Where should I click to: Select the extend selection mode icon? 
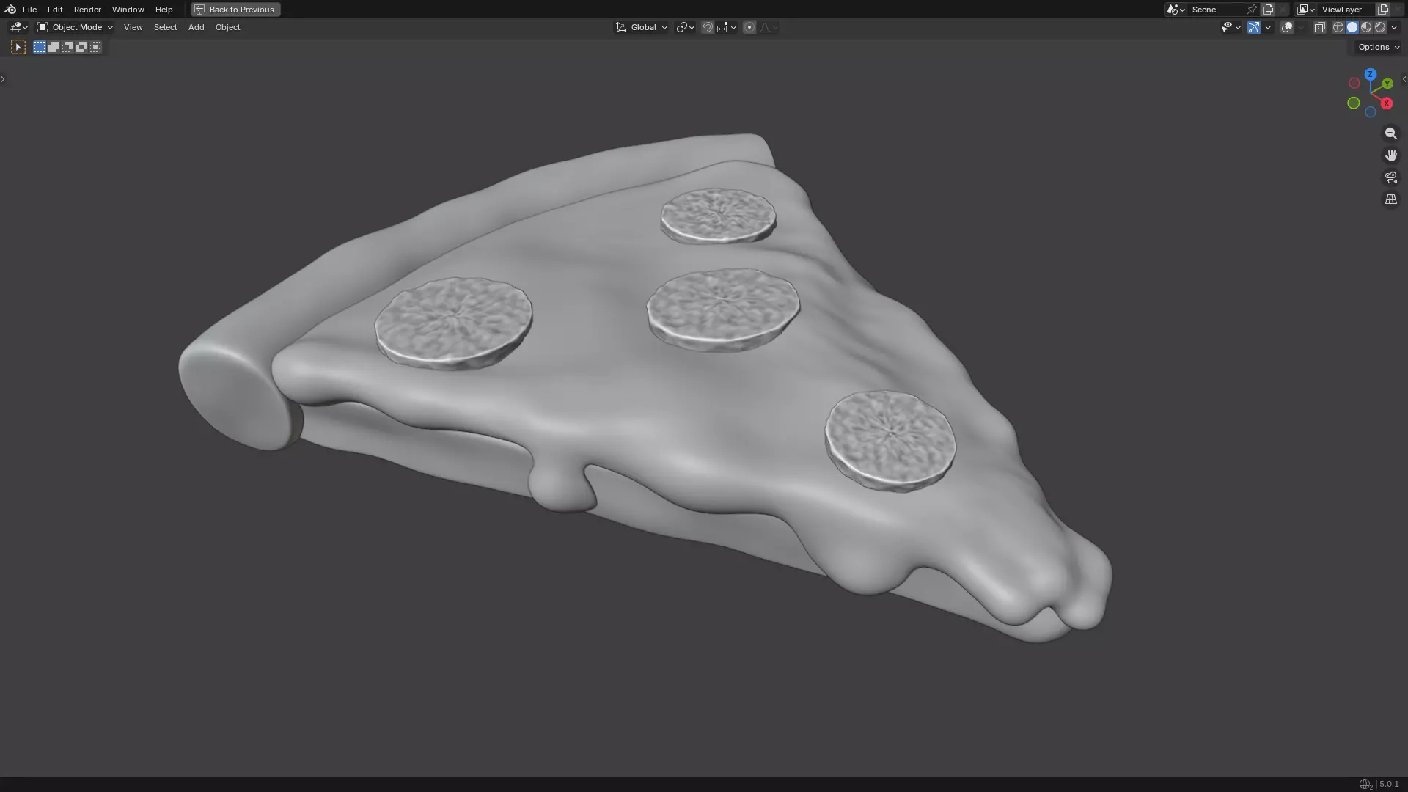pos(54,47)
